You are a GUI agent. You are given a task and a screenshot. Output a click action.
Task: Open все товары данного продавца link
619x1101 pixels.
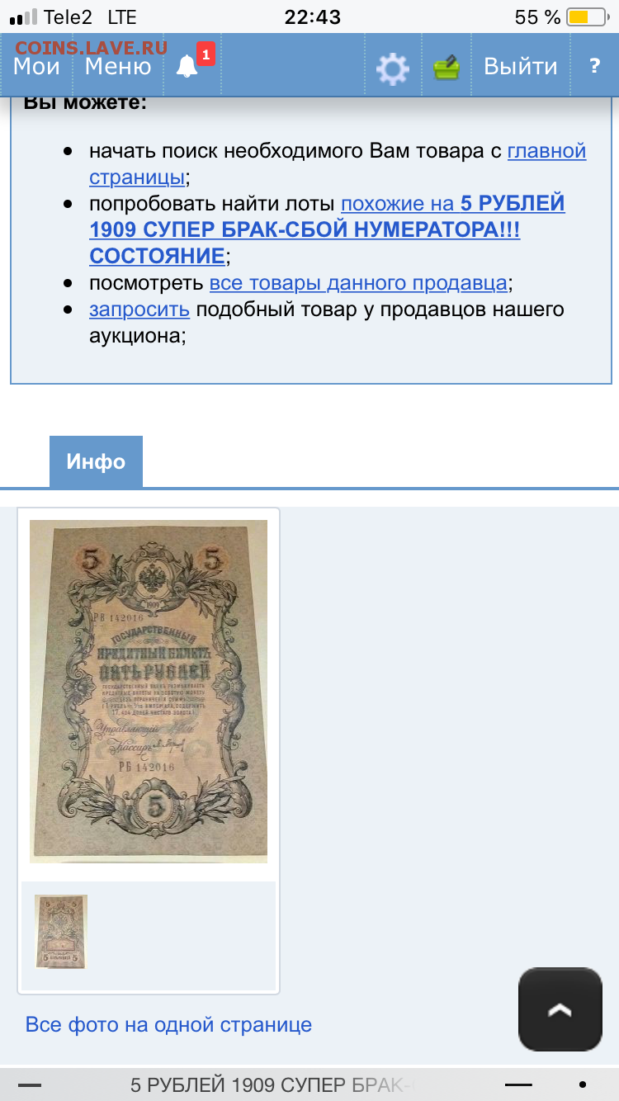(358, 283)
